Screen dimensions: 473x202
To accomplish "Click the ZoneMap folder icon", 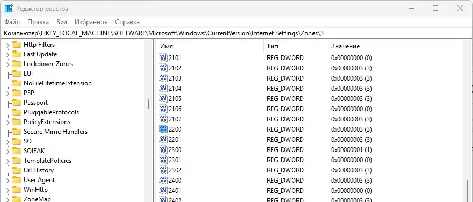I will 16,199.
